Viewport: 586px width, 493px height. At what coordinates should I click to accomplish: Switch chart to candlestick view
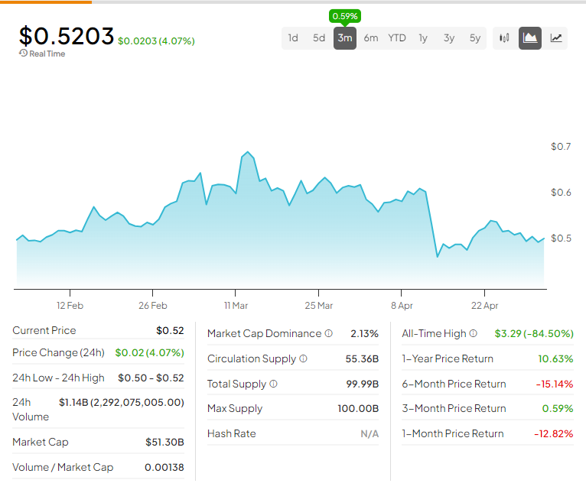[x=504, y=37]
